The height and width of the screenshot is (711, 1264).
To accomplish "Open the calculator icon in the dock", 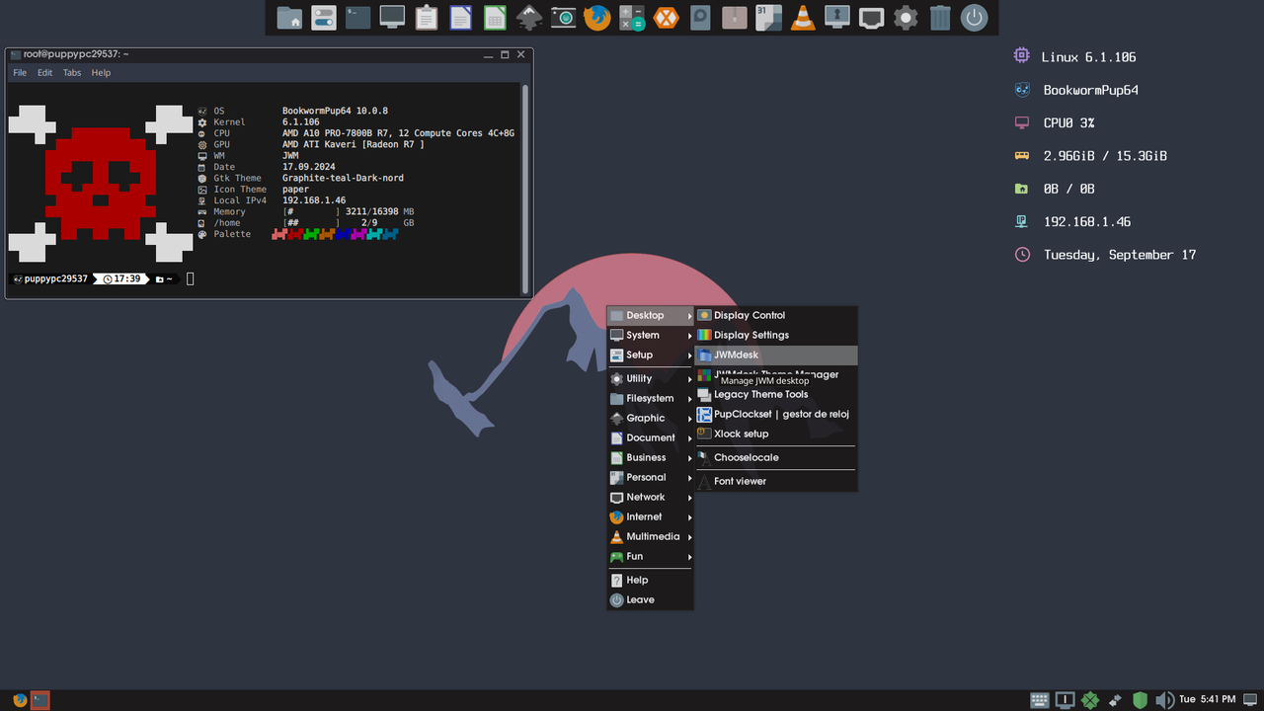I will click(631, 18).
